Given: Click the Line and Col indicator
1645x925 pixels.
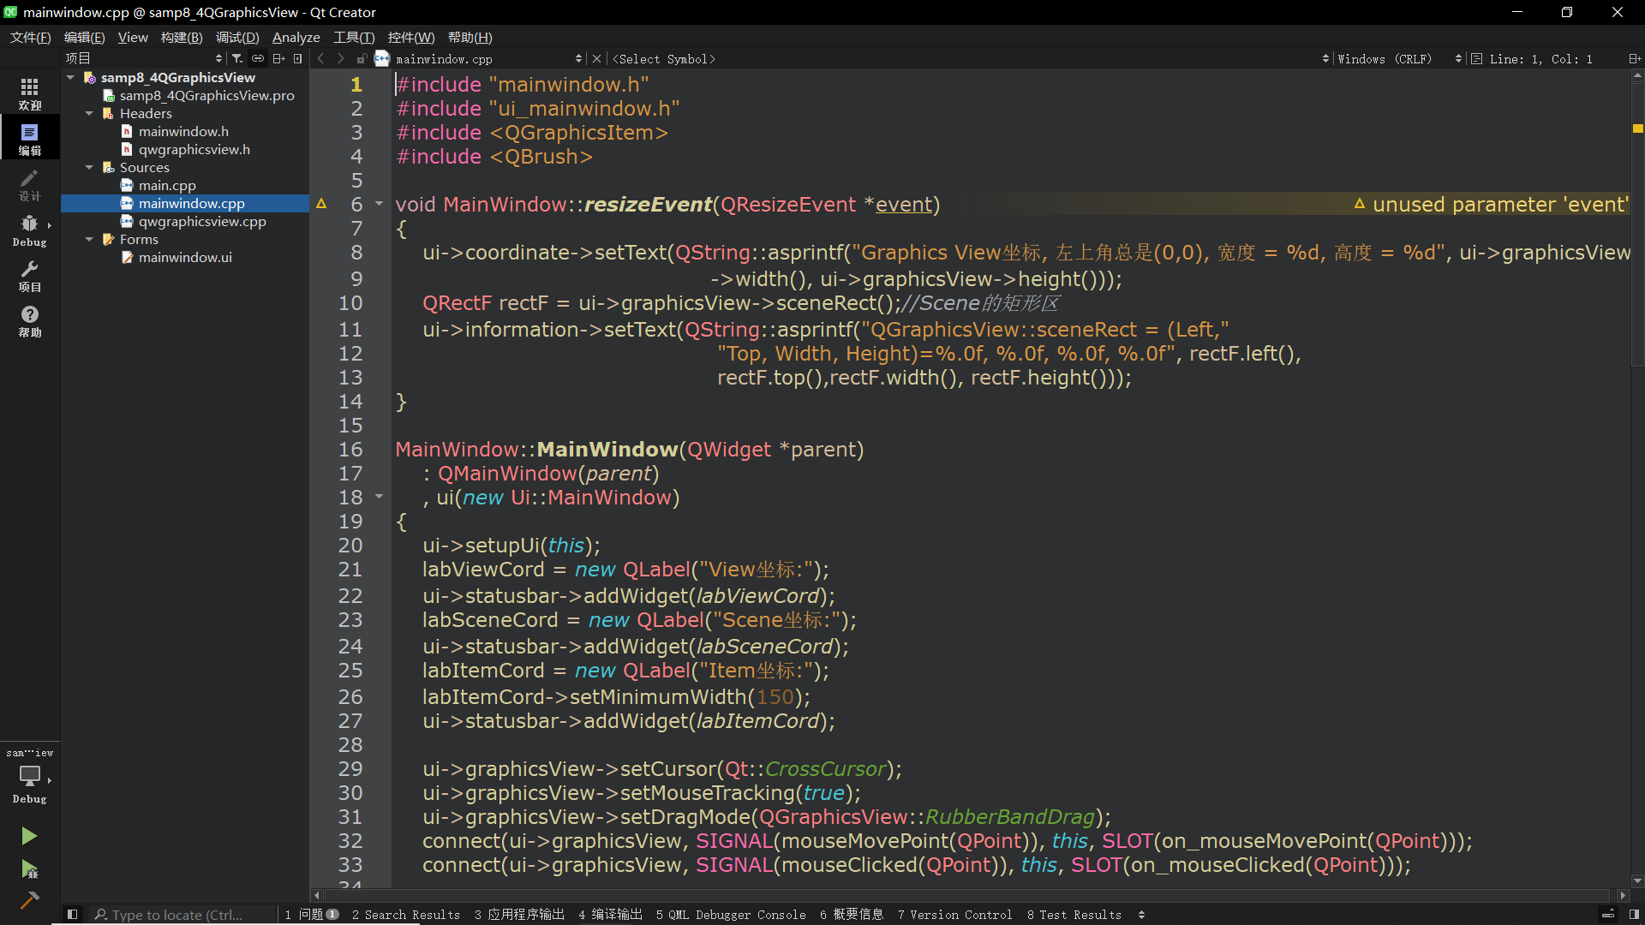Looking at the screenshot, I should click(x=1540, y=59).
